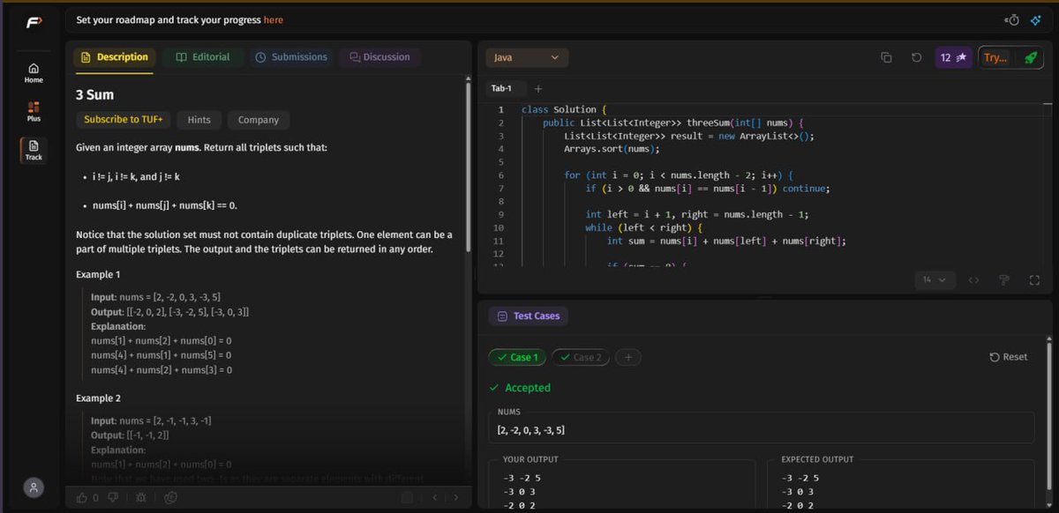This screenshot has height=513, width=1059.
Task: Click 'Input: nums = [2, -1, -1, 3, -1]' text
Action: click(x=151, y=421)
